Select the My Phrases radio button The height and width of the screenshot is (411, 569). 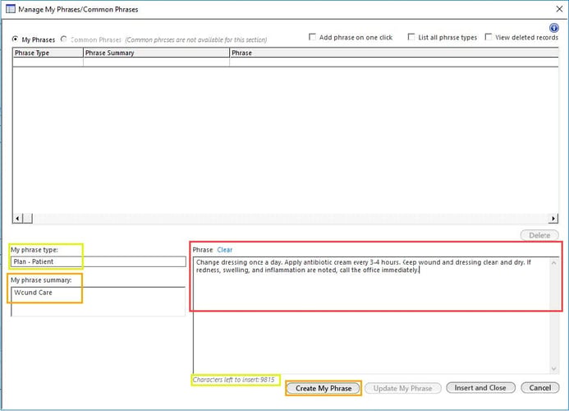point(16,39)
